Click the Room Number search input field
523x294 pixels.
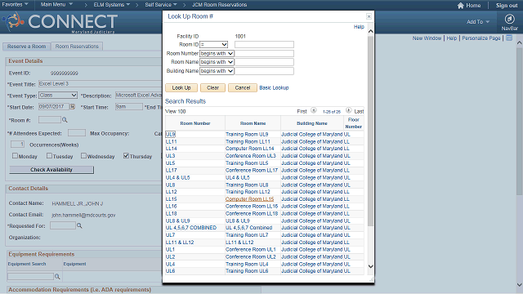pyautogui.click(x=264, y=53)
